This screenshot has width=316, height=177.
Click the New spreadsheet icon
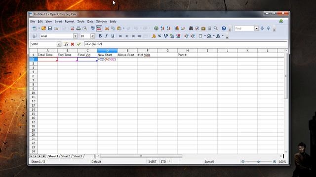tap(35, 29)
